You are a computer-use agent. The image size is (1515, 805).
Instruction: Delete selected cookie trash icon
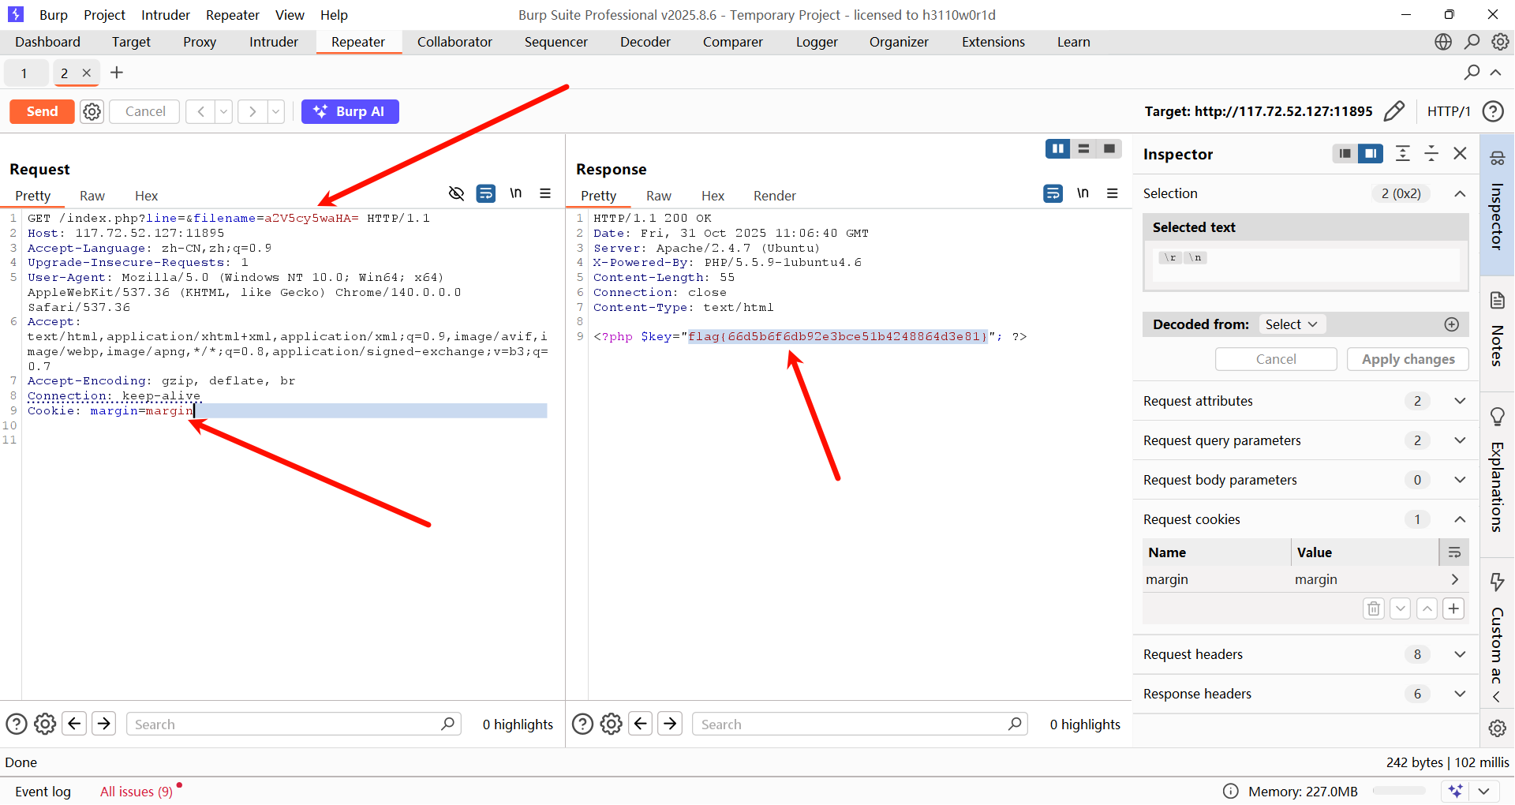[x=1374, y=608]
